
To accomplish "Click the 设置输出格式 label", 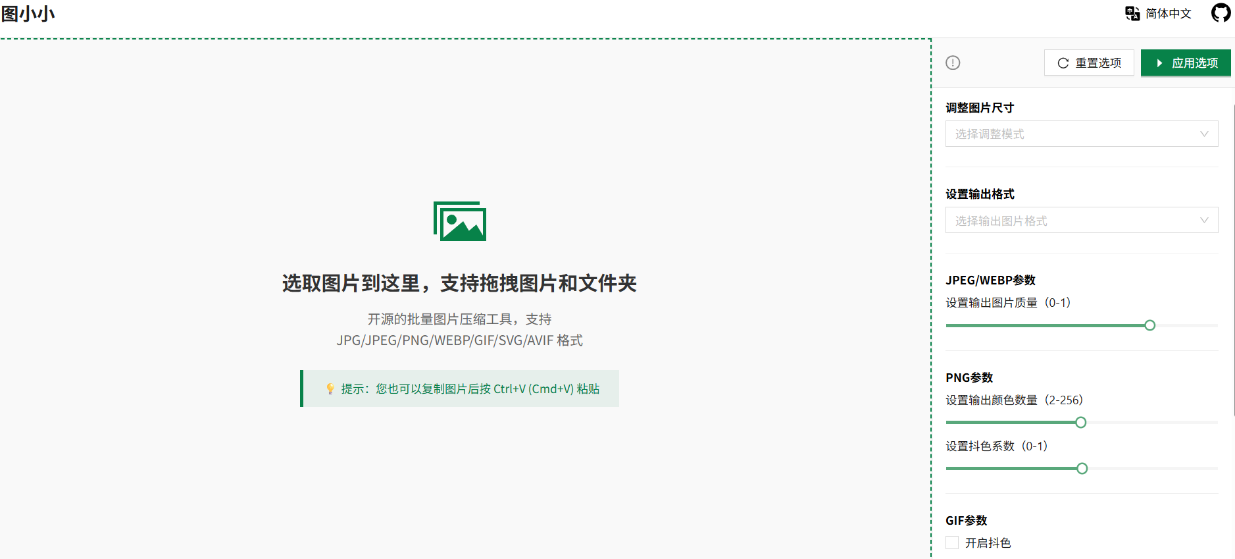I will point(980,194).
